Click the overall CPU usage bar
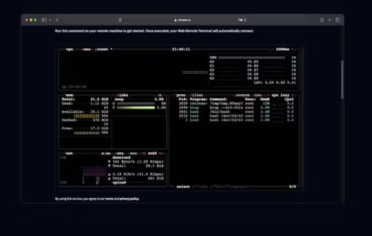The width and height of the screenshot is (372, 236). (x=252, y=58)
